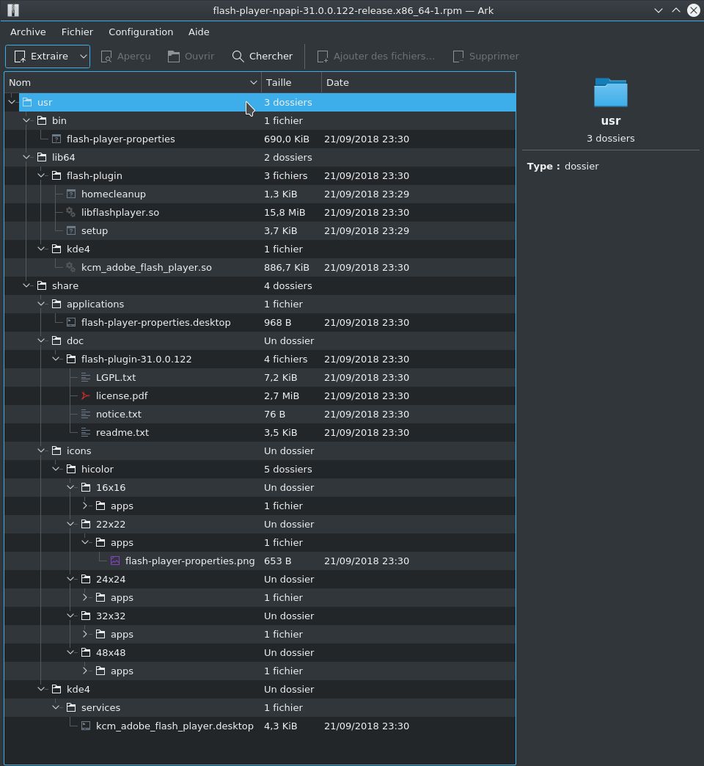Viewport: 704px width, 766px height.
Task: Open the Archive menu
Action: pyautogui.click(x=28, y=32)
